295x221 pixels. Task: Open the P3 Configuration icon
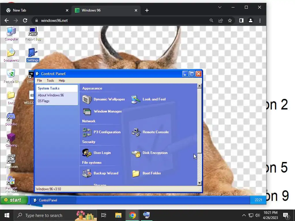pyautogui.click(x=87, y=132)
